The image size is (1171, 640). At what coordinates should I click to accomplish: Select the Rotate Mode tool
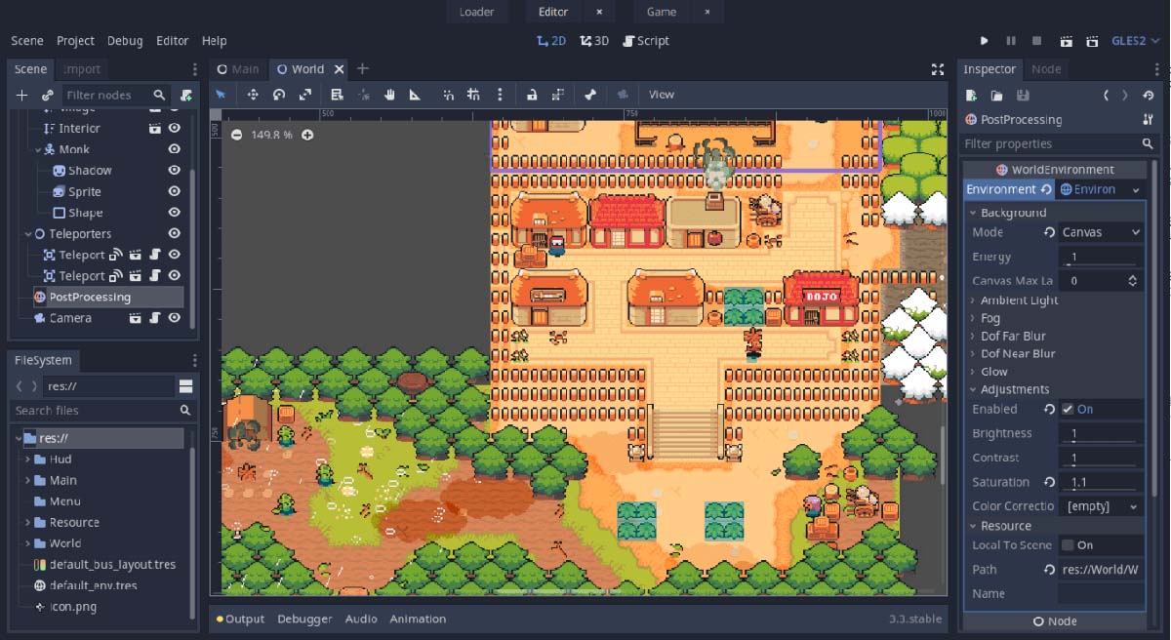(279, 95)
